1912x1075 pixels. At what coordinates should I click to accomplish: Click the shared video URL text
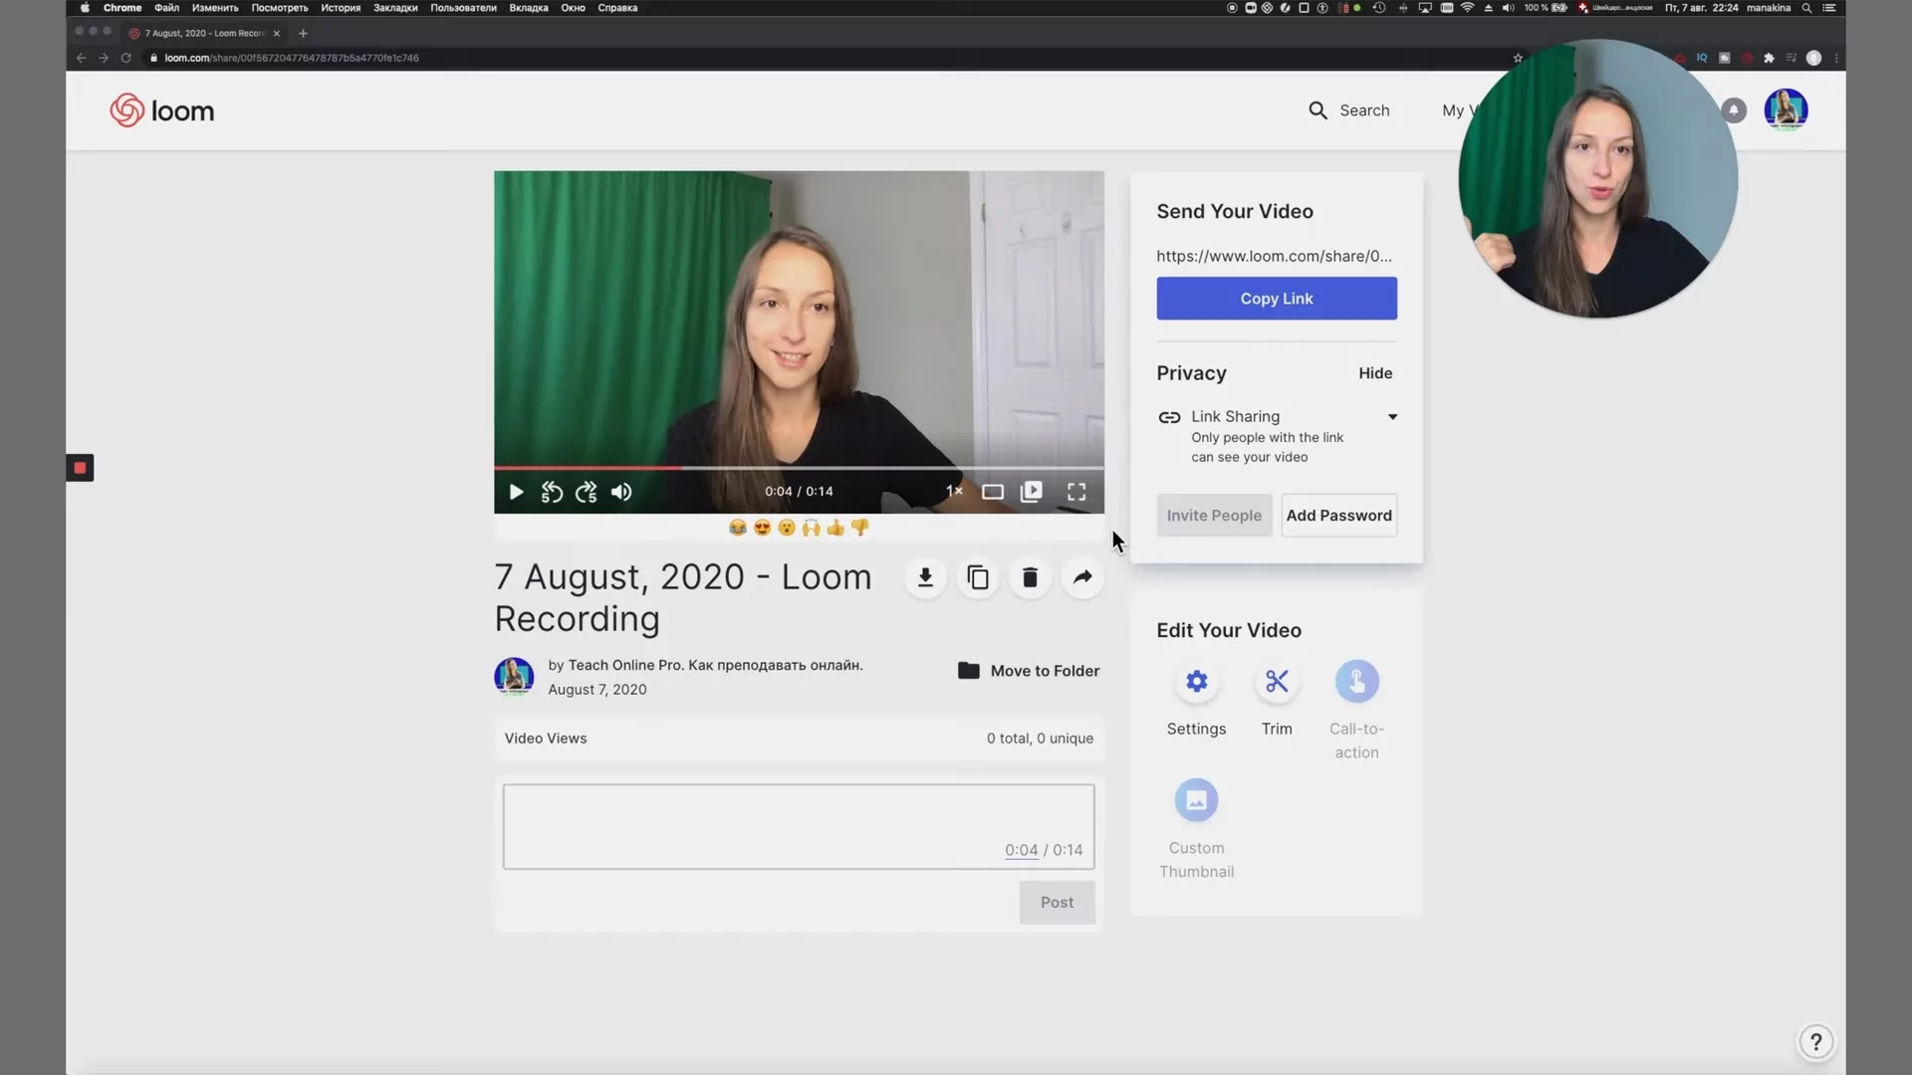pyautogui.click(x=1274, y=256)
